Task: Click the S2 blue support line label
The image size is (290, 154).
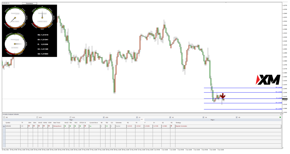Action: coord(279,109)
